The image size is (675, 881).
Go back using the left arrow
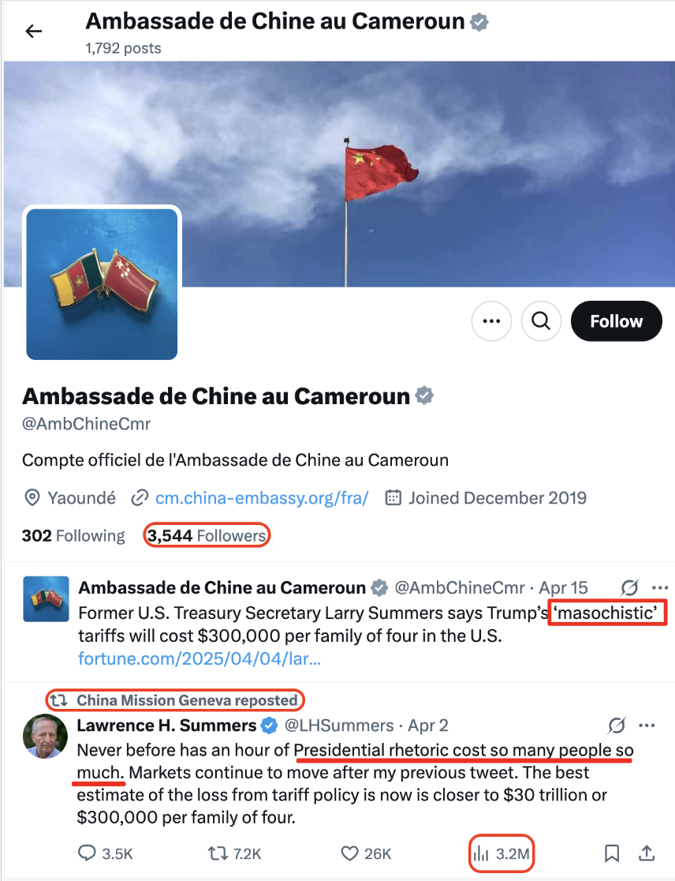[34, 31]
